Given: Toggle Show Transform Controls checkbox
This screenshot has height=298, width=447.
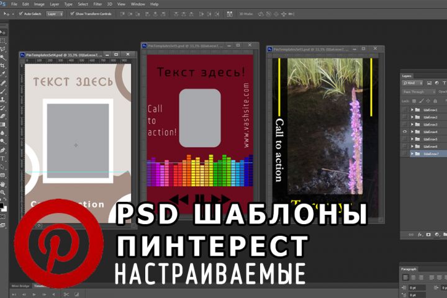Looking at the screenshot, I should pos(72,14).
